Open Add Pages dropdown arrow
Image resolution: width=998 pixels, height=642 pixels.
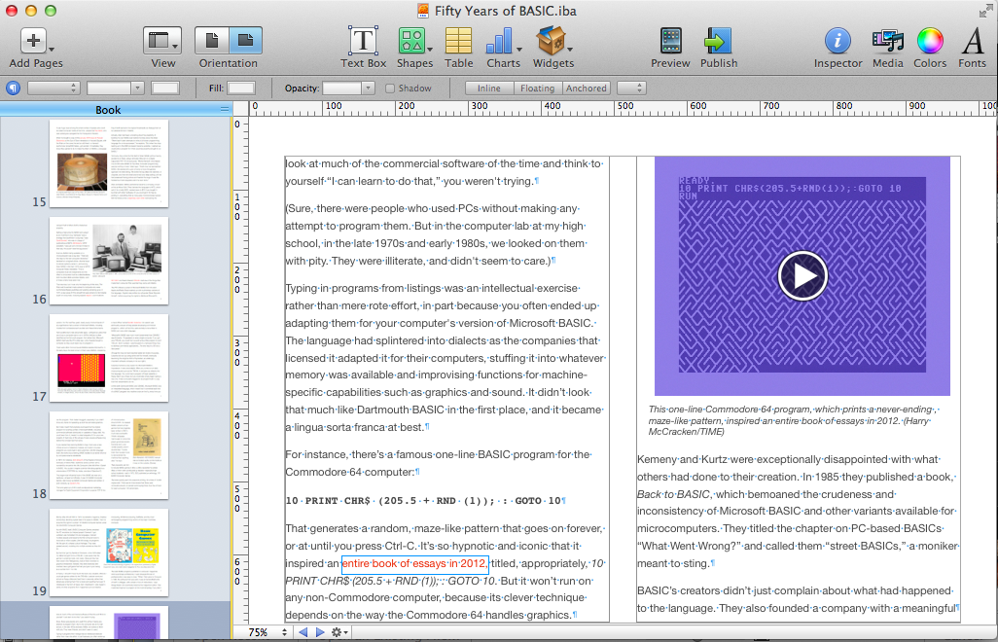[x=52, y=49]
